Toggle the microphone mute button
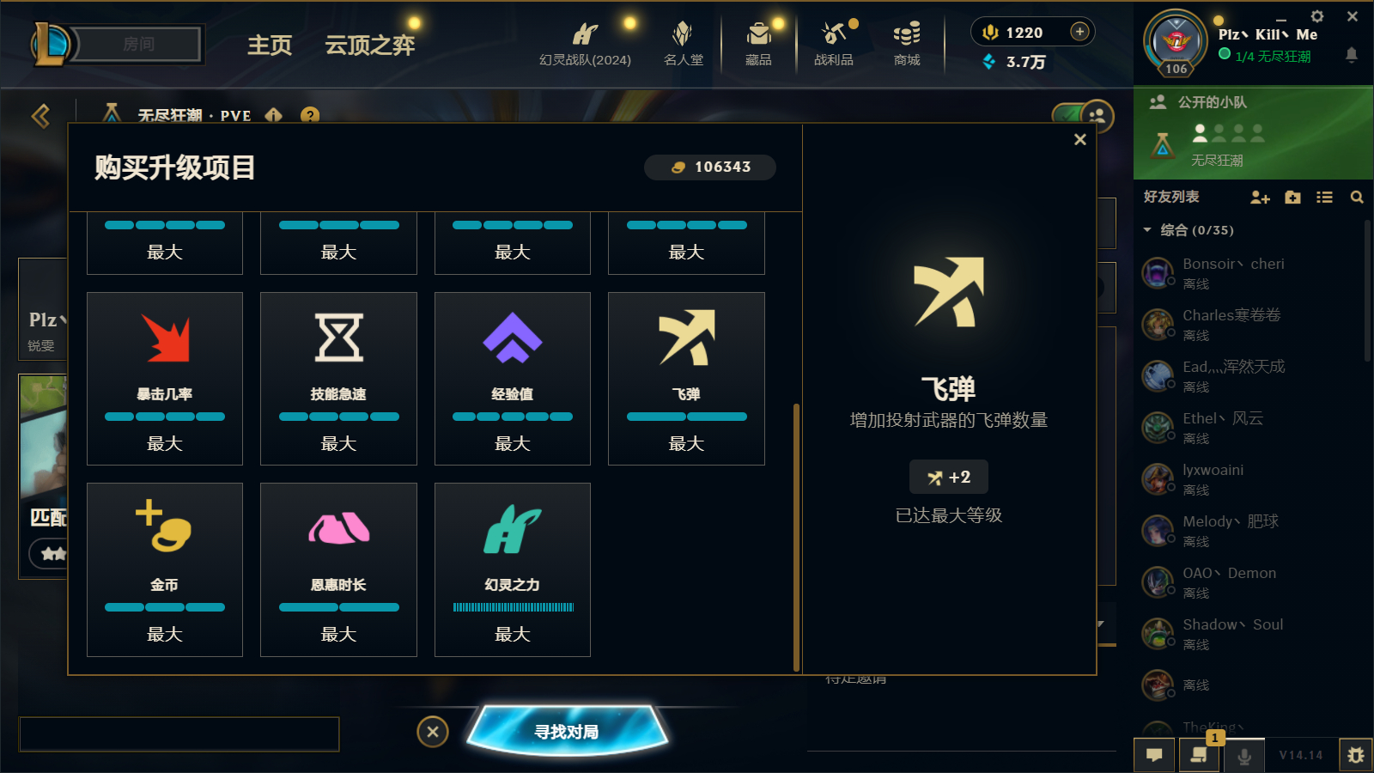This screenshot has height=773, width=1374. [1243, 756]
